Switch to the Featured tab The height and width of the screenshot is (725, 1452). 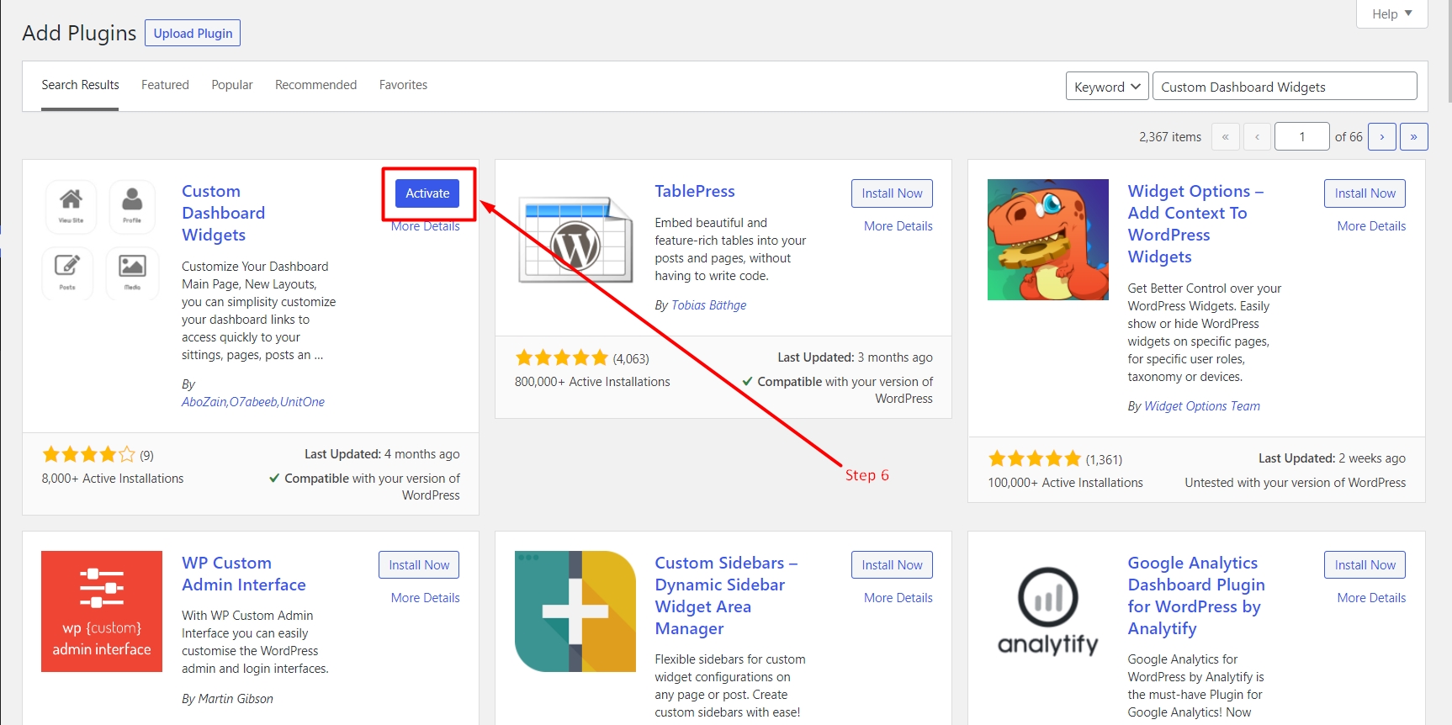(x=165, y=85)
